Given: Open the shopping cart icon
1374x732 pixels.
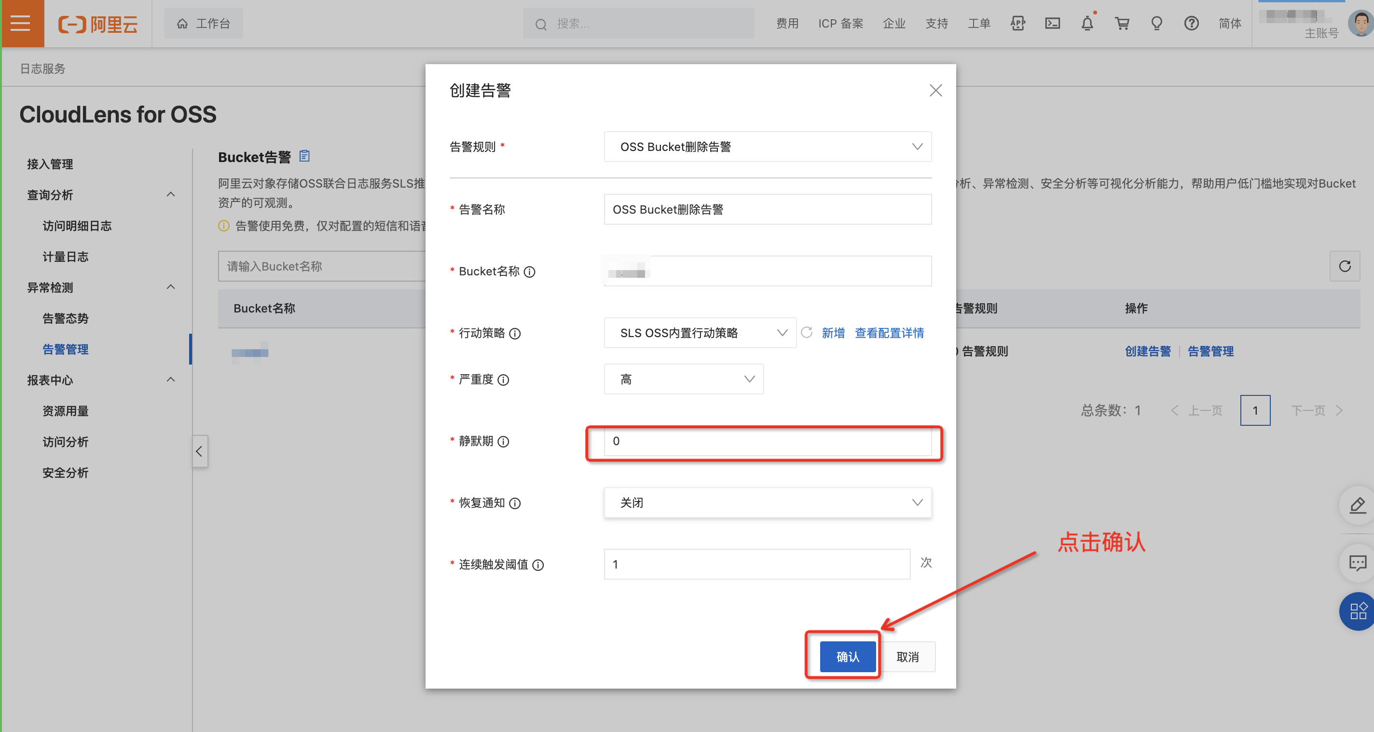Looking at the screenshot, I should [1122, 24].
